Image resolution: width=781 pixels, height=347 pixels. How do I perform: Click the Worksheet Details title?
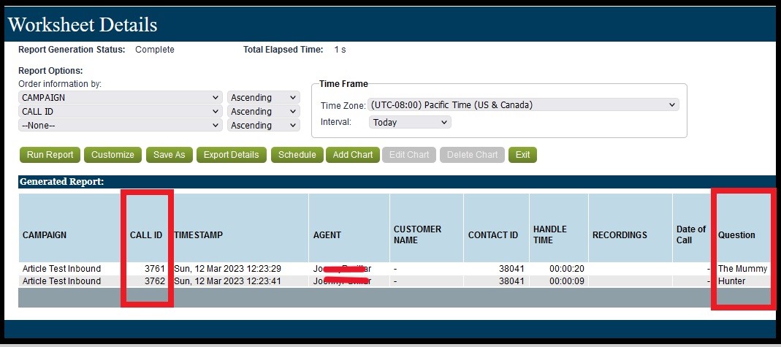(x=83, y=24)
